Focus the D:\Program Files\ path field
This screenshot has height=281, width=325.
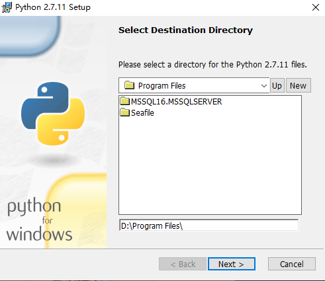point(209,225)
